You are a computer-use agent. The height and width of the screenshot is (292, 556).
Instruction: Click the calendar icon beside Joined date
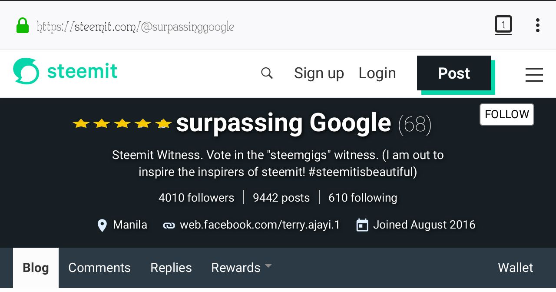point(362,225)
